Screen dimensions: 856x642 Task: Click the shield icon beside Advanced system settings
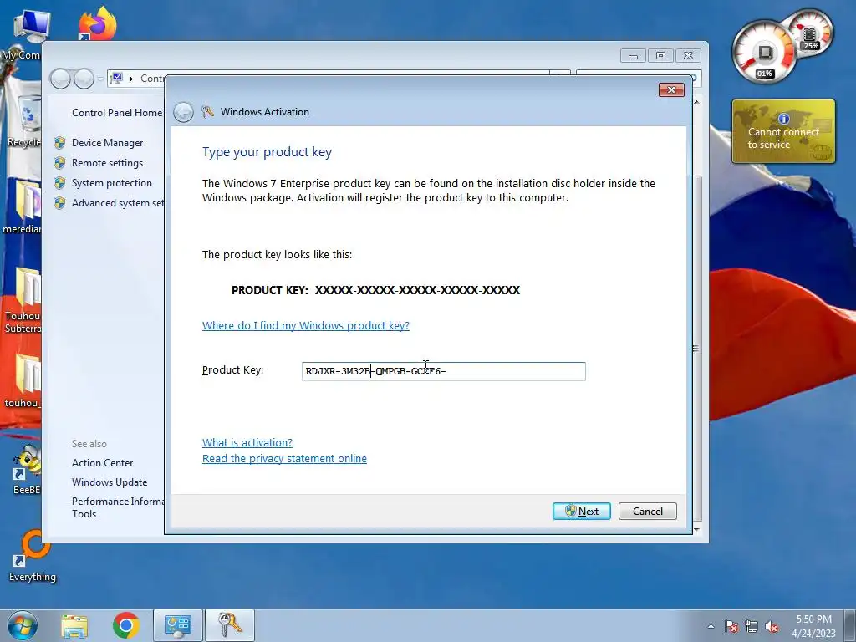click(x=59, y=204)
